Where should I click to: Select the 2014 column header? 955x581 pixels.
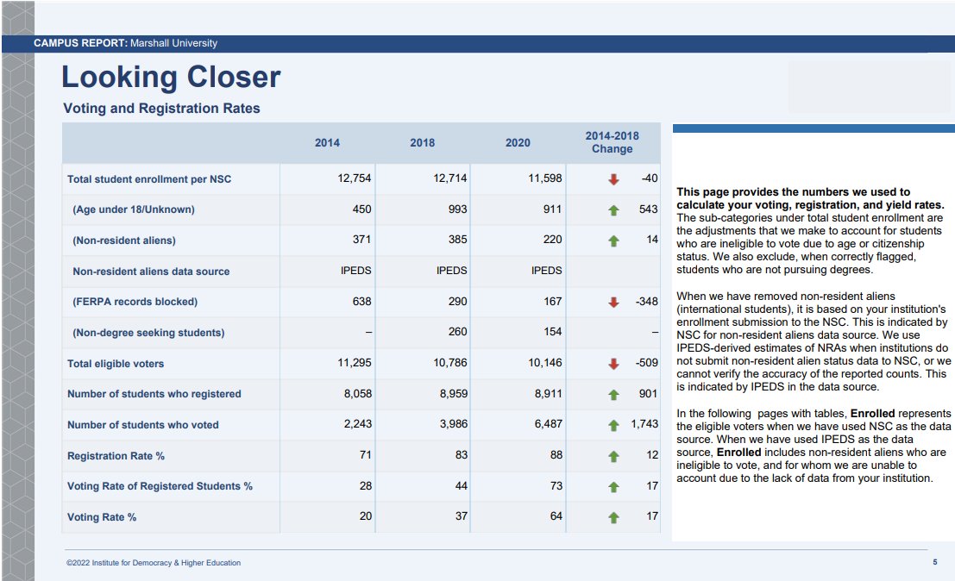pos(327,143)
